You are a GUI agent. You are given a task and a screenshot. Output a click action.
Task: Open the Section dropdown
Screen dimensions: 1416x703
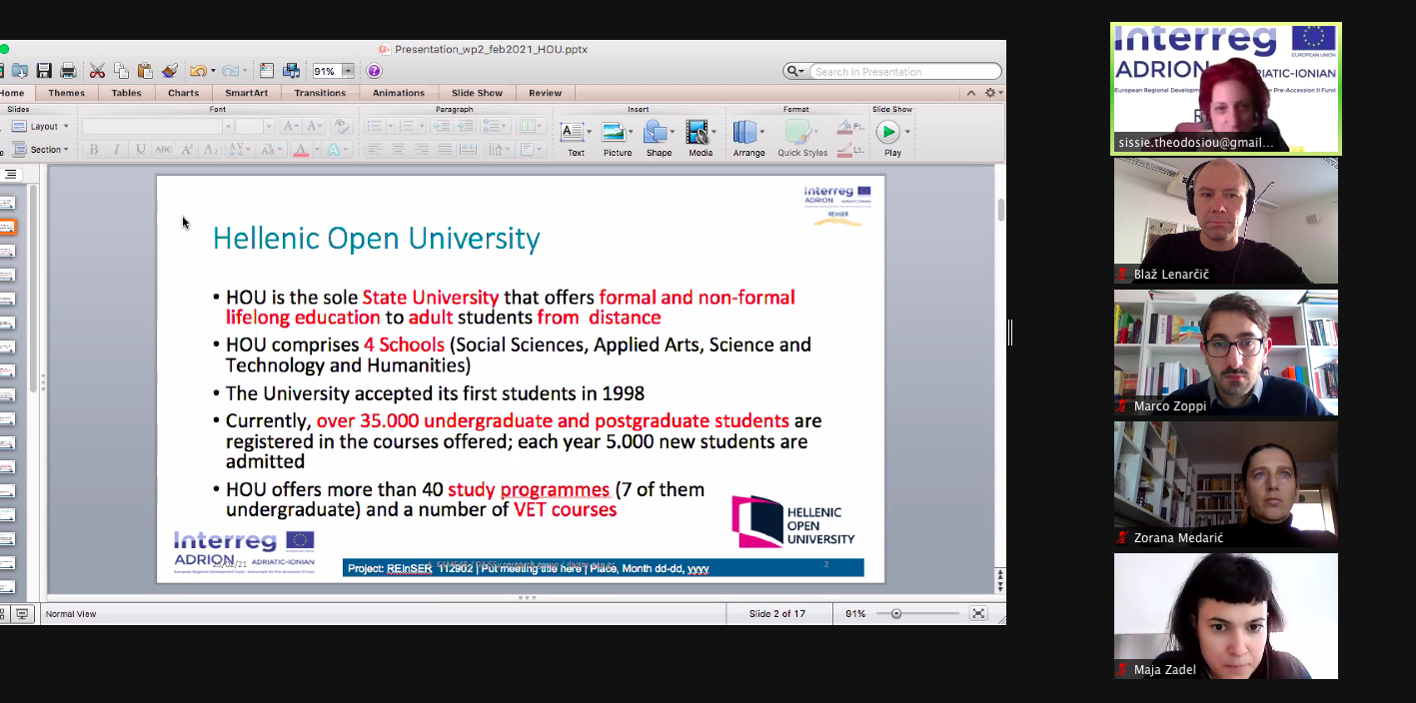[x=40, y=150]
